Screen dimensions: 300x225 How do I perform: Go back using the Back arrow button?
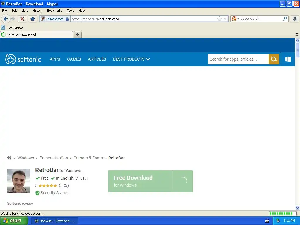pyautogui.click(x=6, y=19)
